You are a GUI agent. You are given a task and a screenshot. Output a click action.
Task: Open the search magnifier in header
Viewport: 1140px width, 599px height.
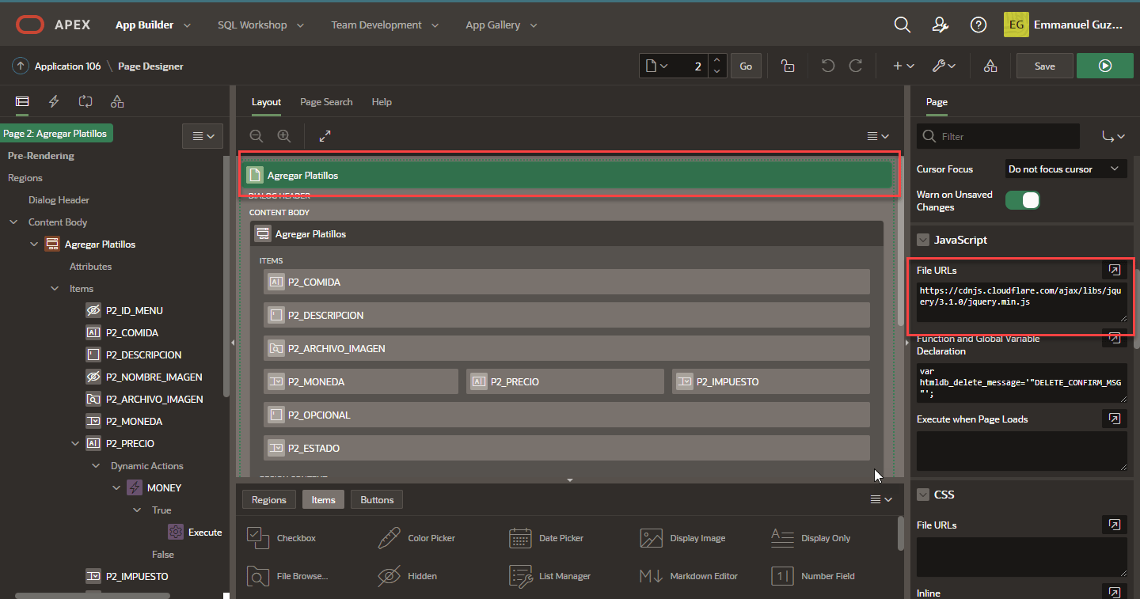coord(902,25)
